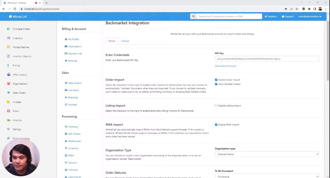Viewport: 330px width, 178px height.
Task: Enable Listing Import checkbox
Action: pyautogui.click(x=216, y=106)
